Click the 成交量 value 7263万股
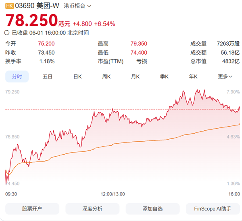Image resolution: width=242 pixels, height=221 pixels. (228, 44)
